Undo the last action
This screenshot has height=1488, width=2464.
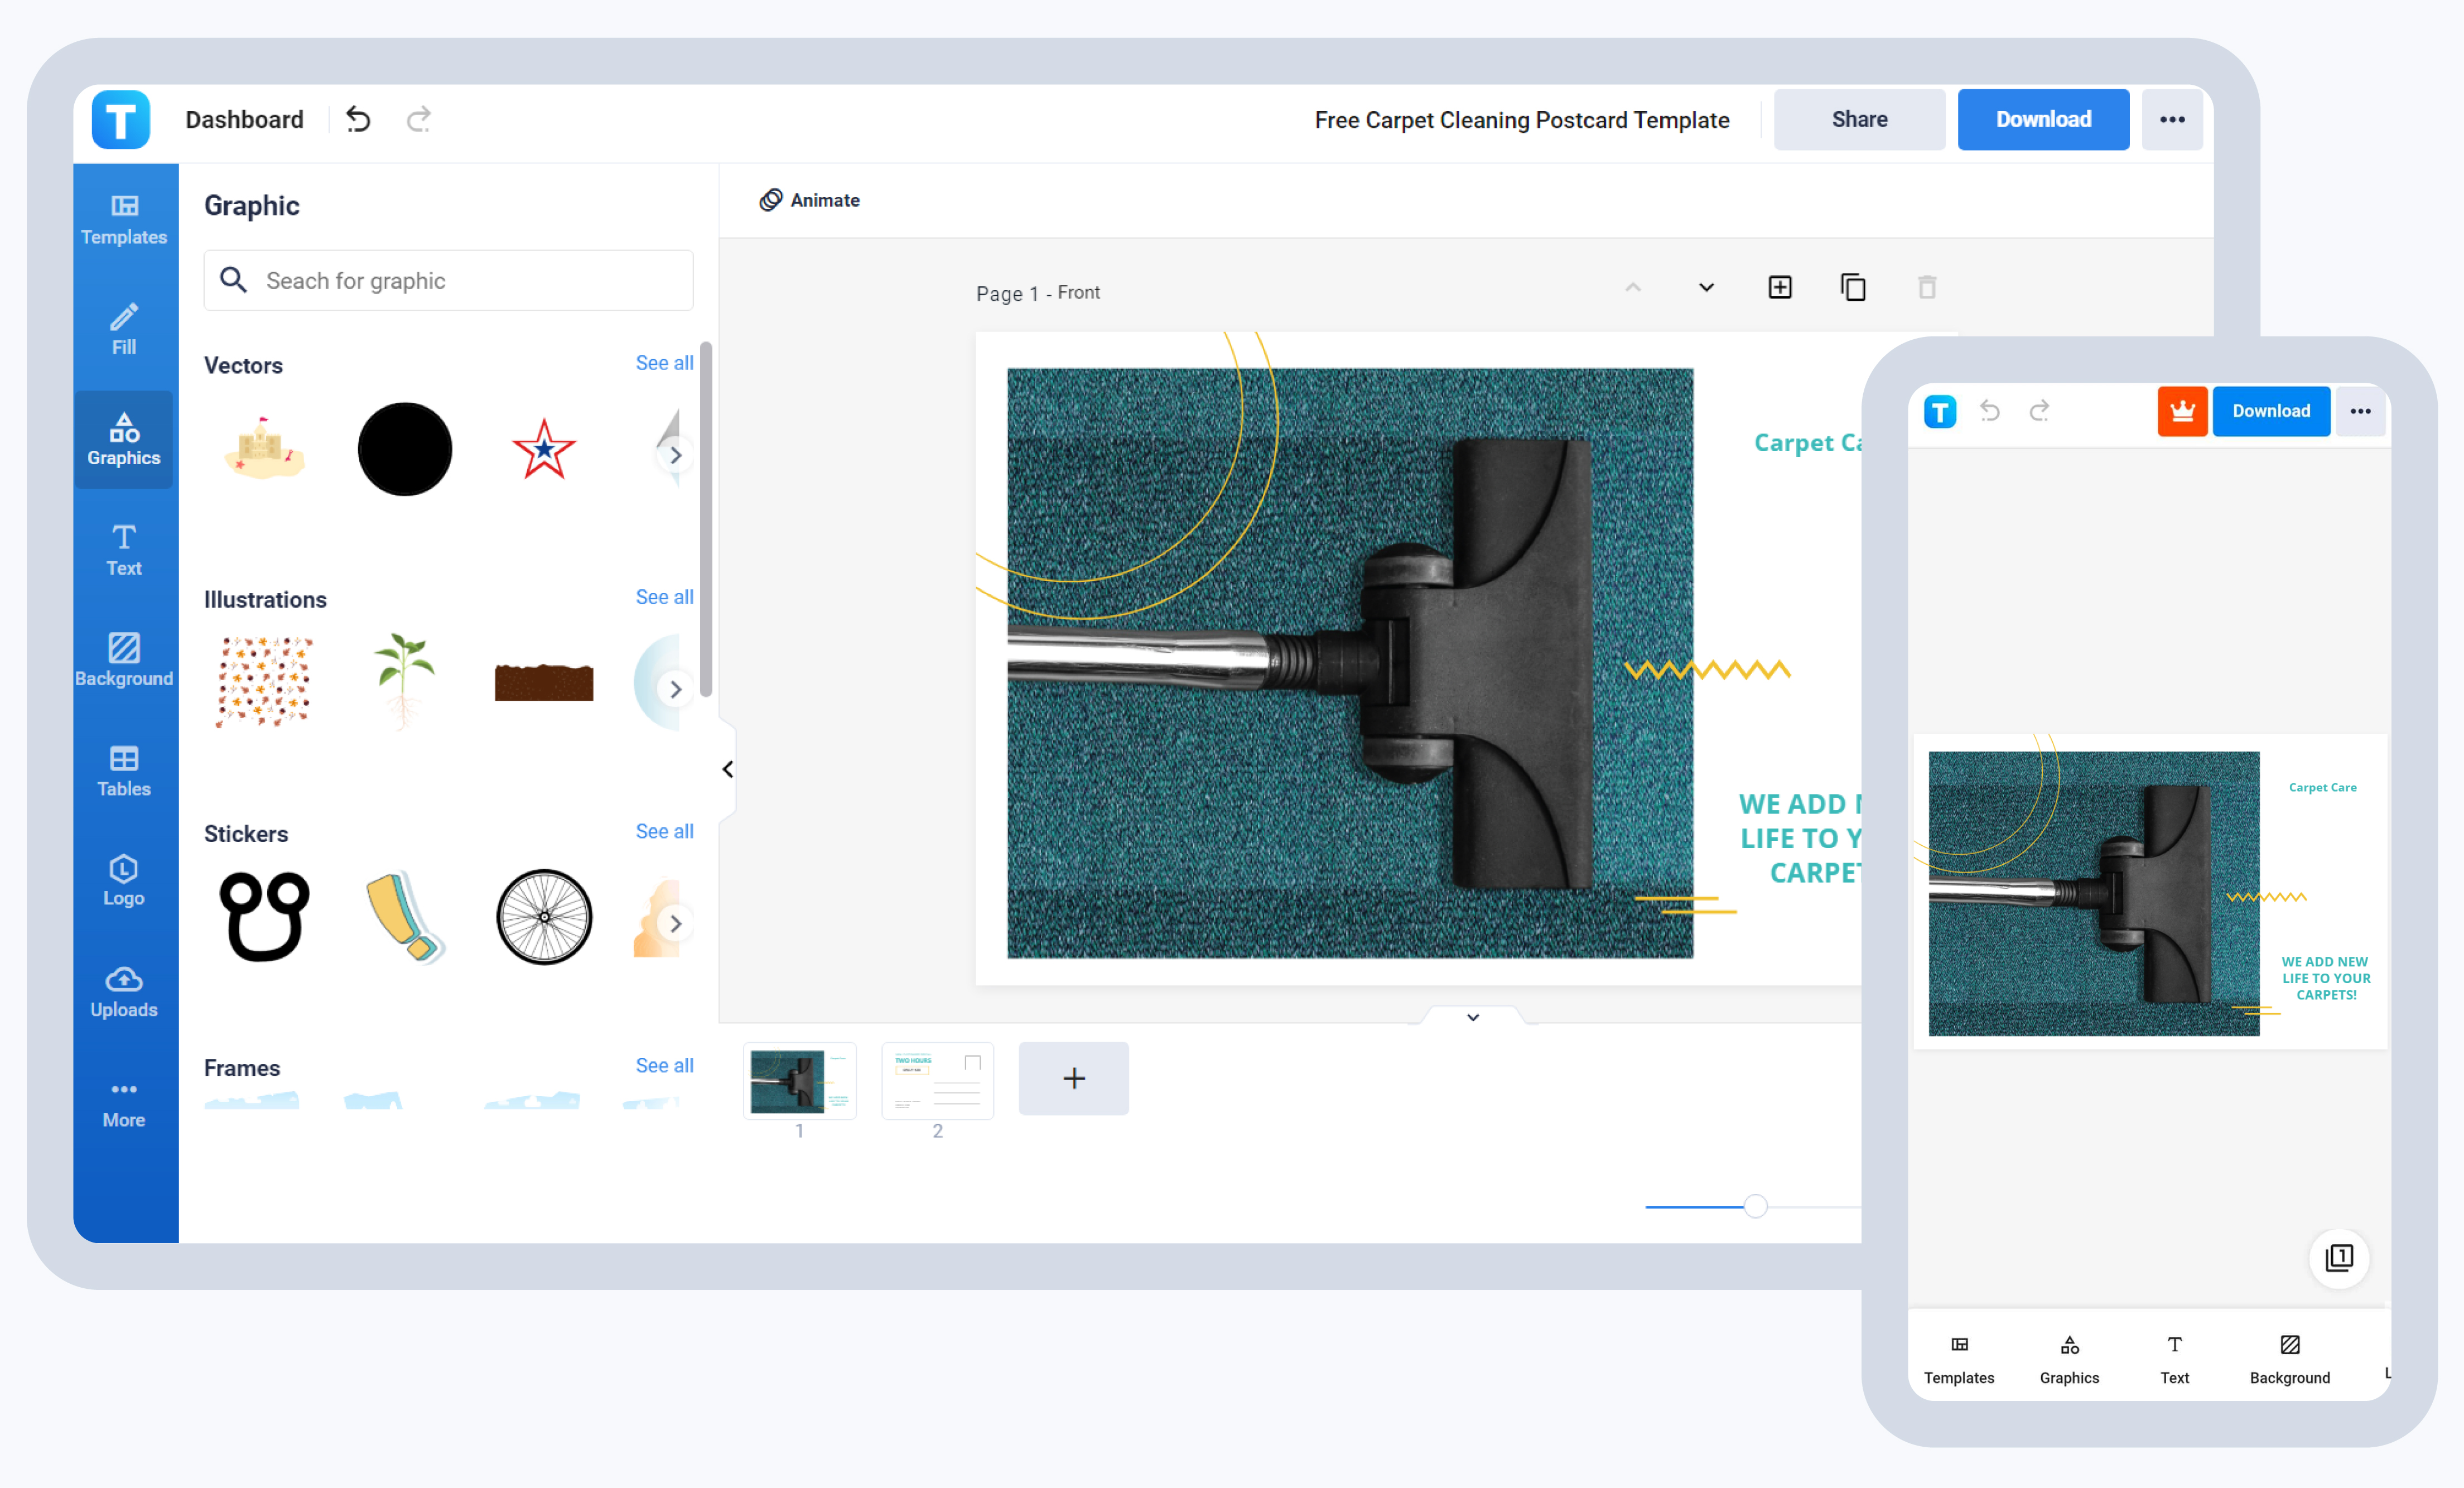click(x=358, y=119)
